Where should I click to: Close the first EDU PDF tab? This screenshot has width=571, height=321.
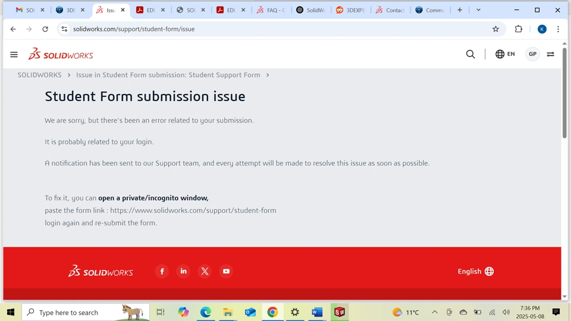[163, 10]
